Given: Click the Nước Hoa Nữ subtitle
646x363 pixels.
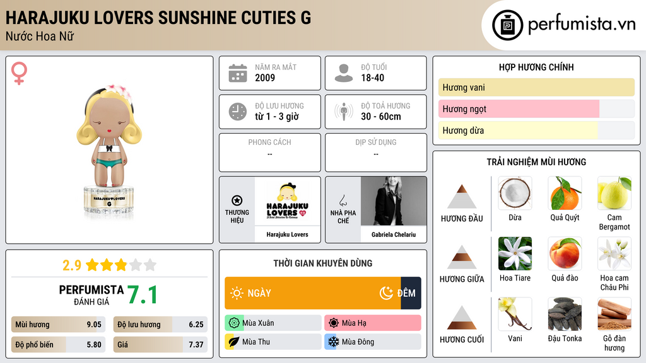Looking at the screenshot, I should (x=40, y=37).
